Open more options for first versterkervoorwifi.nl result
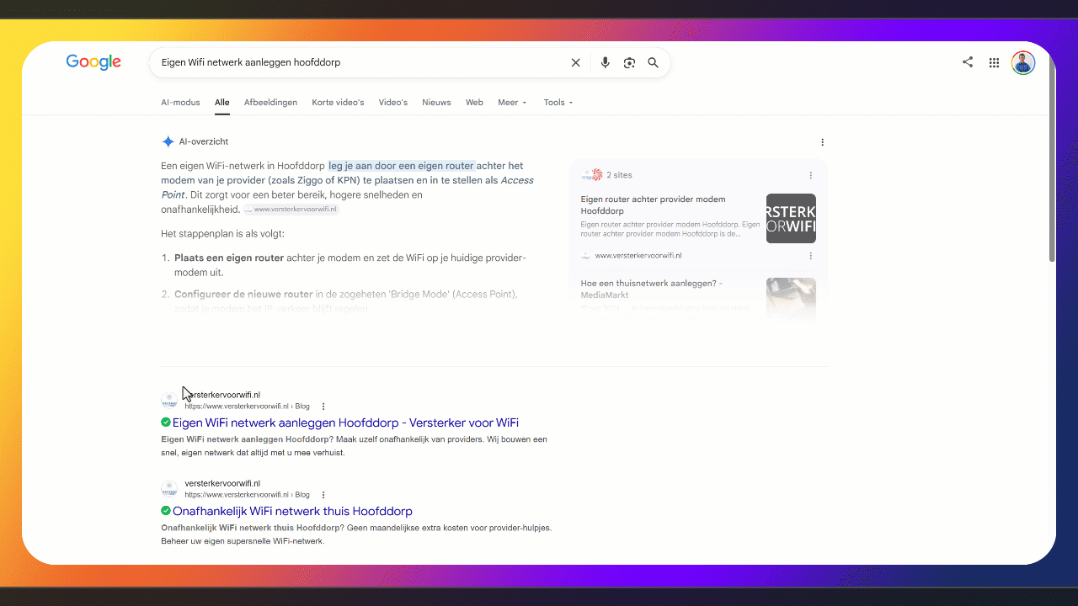The width and height of the screenshot is (1078, 606). click(323, 407)
